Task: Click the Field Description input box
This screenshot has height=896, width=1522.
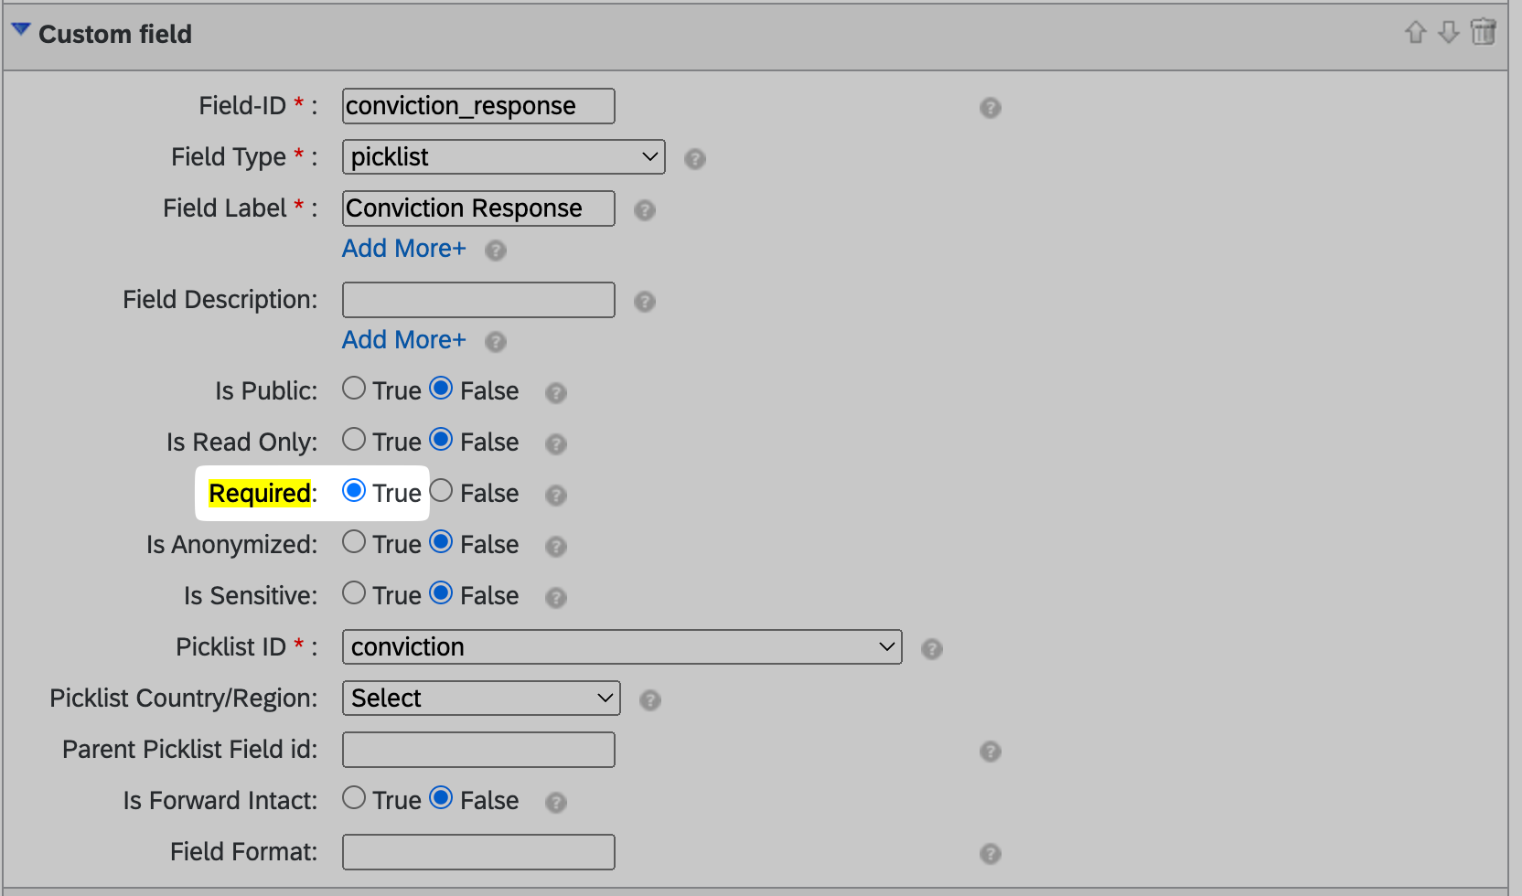Action: click(478, 300)
